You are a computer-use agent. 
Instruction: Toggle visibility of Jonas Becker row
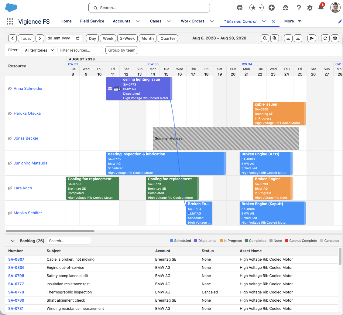coord(10,138)
